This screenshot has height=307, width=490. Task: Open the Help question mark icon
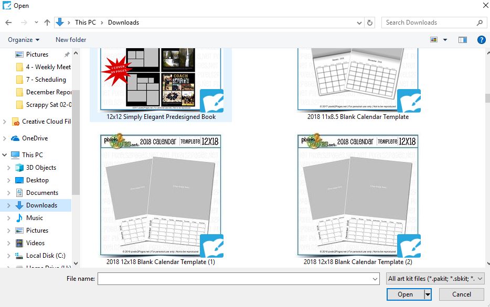point(481,40)
